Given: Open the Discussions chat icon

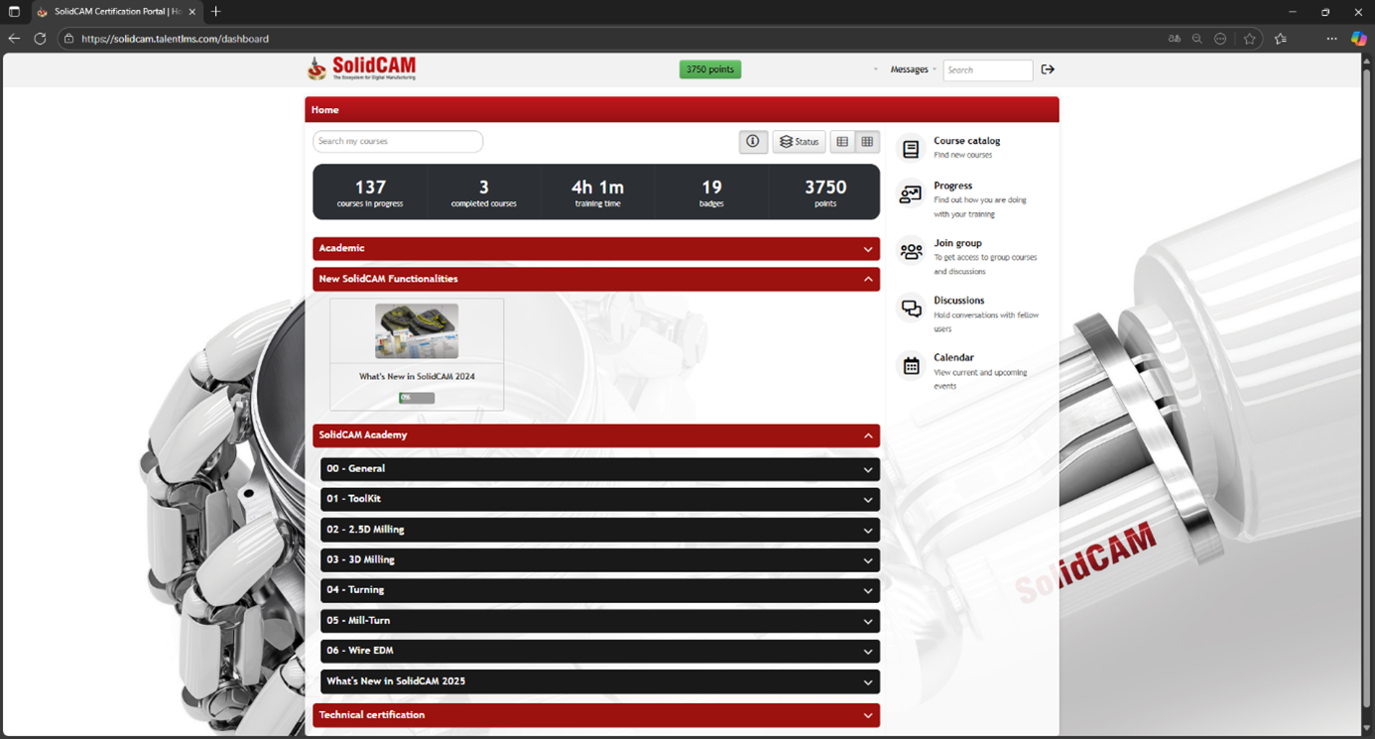Looking at the screenshot, I should click(911, 308).
